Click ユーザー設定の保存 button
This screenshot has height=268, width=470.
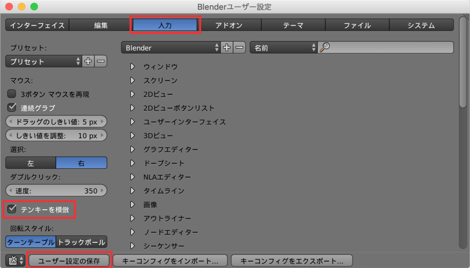tap(69, 261)
